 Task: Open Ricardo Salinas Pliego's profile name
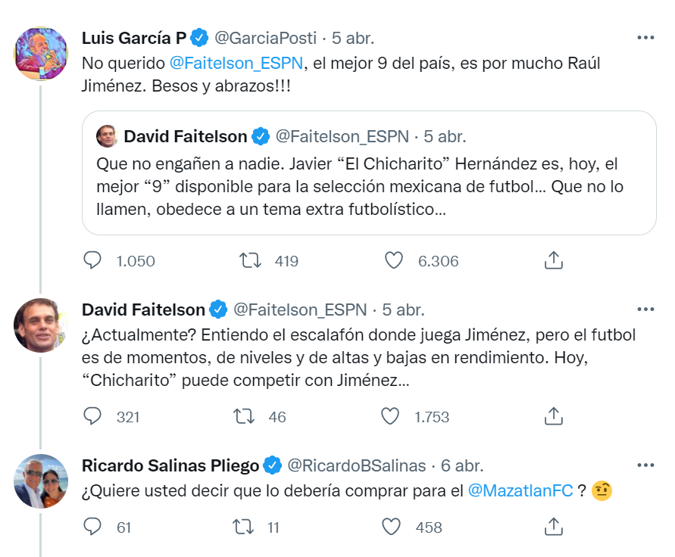(170, 465)
